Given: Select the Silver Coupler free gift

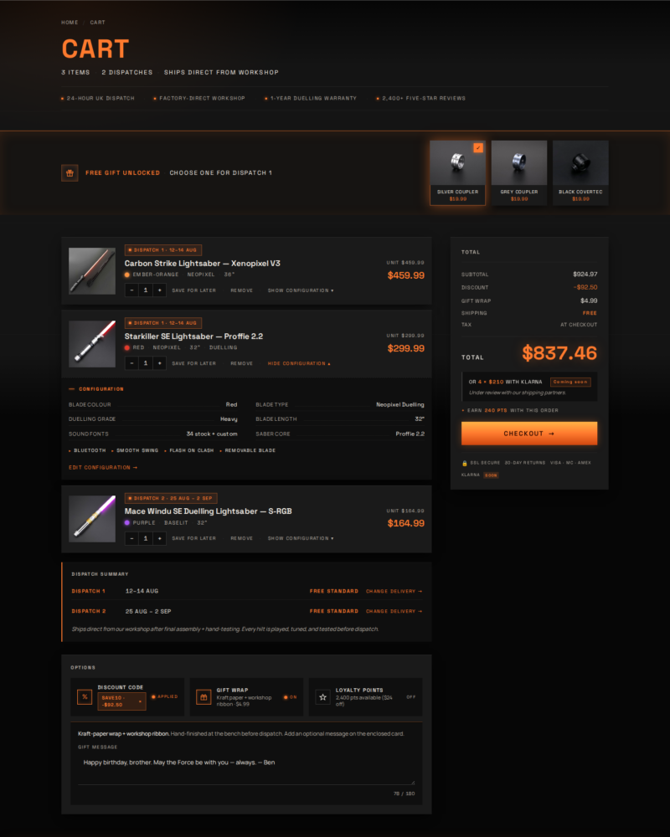Looking at the screenshot, I should tap(457, 173).
